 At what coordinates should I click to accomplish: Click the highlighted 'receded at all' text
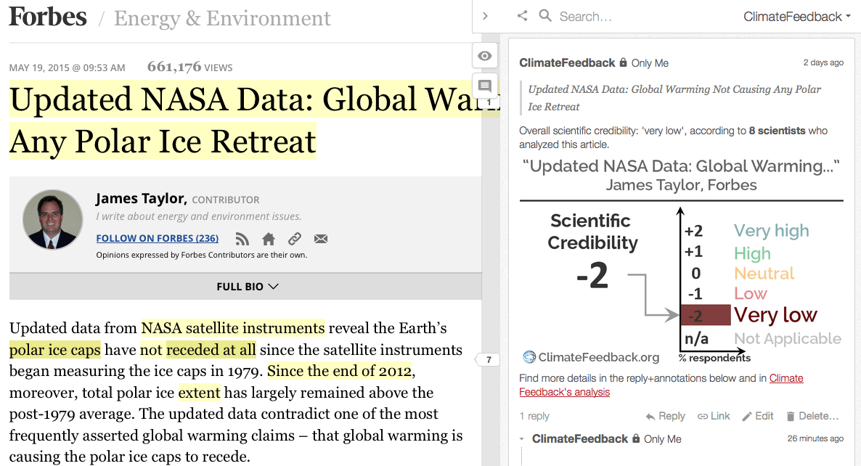(x=211, y=350)
